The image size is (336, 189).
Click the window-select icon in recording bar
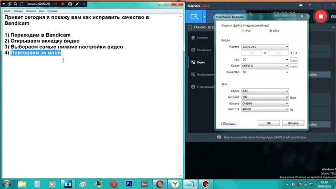pos(9,4)
